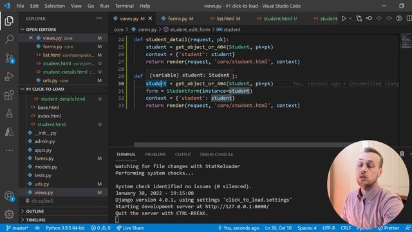Open the Go menu

[x=91, y=6]
